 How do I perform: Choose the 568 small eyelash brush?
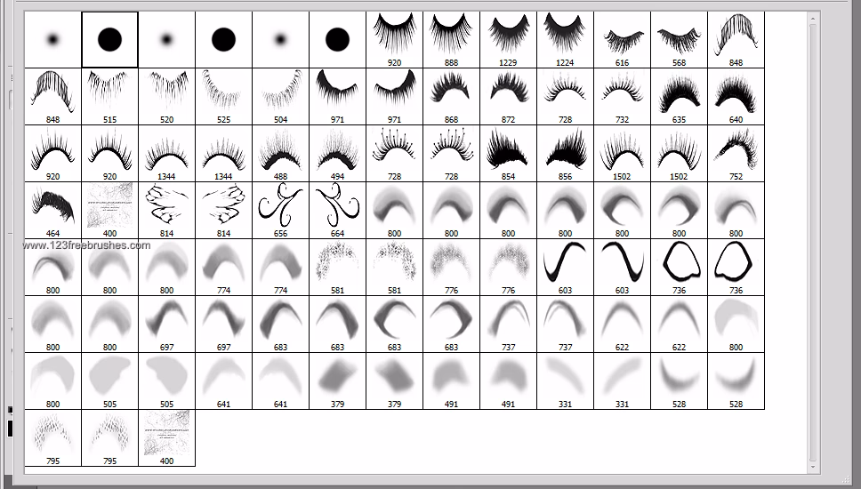coord(679,39)
